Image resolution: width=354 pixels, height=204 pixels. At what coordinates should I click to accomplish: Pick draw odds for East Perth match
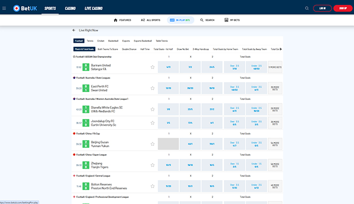click(190, 88)
